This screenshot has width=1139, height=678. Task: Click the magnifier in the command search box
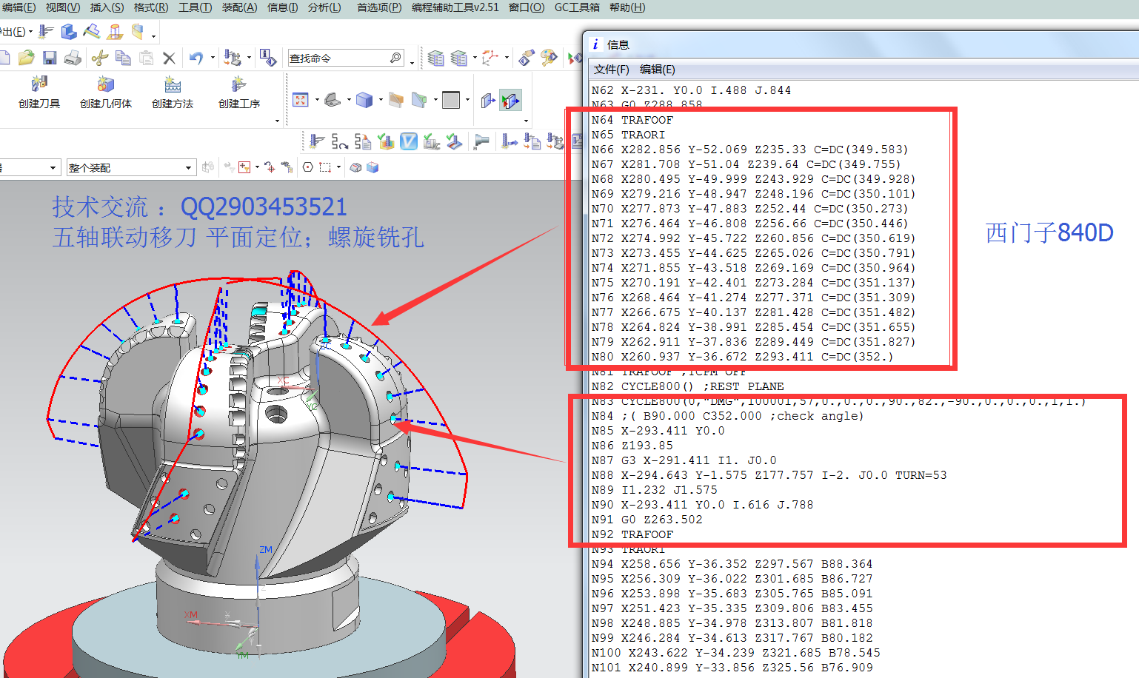point(396,58)
